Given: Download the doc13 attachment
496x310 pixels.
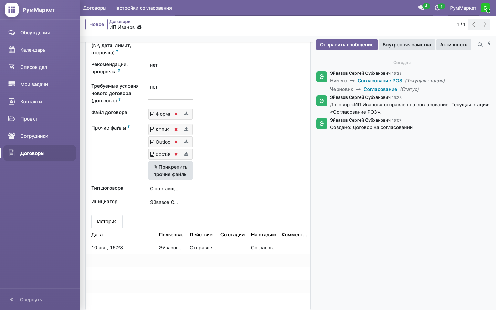Looking at the screenshot, I should [186, 154].
